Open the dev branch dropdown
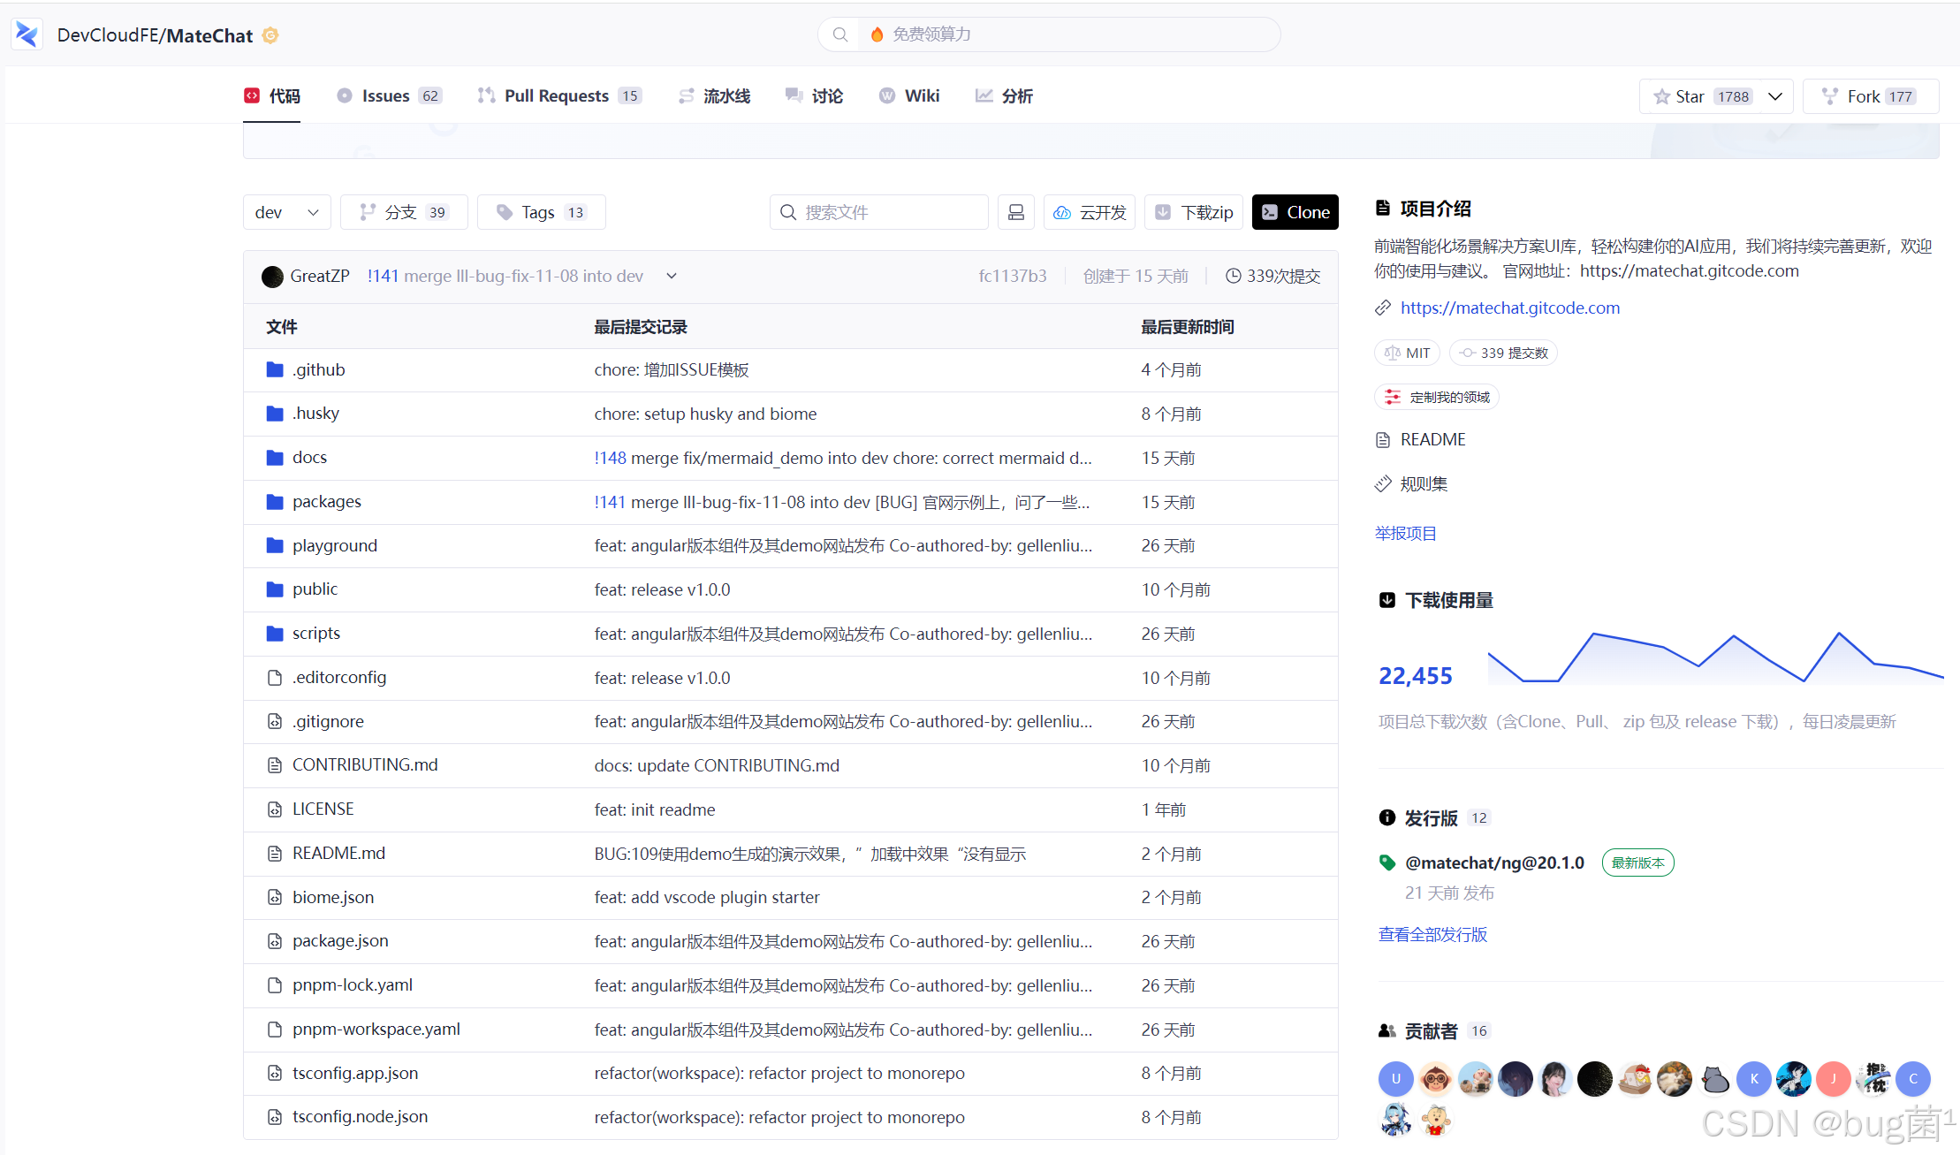This screenshot has width=1960, height=1155. (286, 212)
